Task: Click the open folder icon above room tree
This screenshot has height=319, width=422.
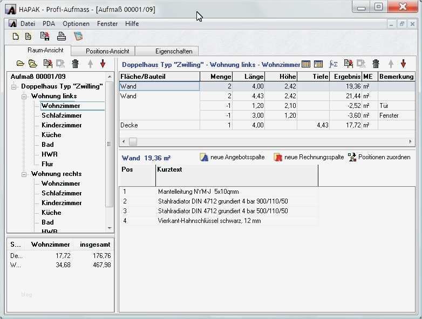Action: tap(21, 64)
